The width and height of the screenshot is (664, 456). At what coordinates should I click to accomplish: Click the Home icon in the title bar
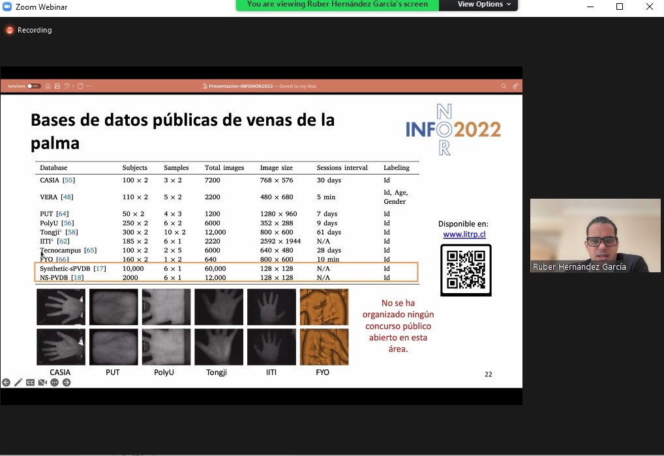(48, 85)
